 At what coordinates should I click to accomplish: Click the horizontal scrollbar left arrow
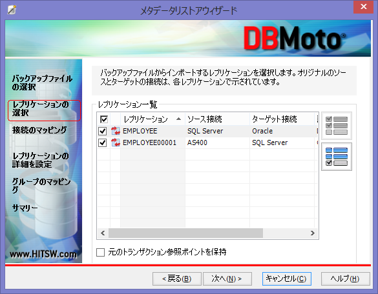[x=103, y=233]
